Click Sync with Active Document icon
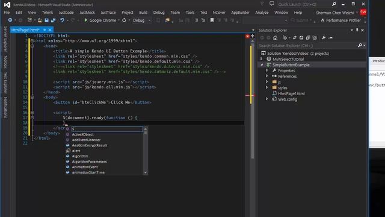The height and width of the screenshot is (217, 385). click(295, 37)
